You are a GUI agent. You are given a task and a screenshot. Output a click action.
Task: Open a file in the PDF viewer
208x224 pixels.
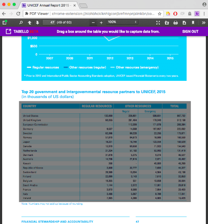(x=167, y=23)
